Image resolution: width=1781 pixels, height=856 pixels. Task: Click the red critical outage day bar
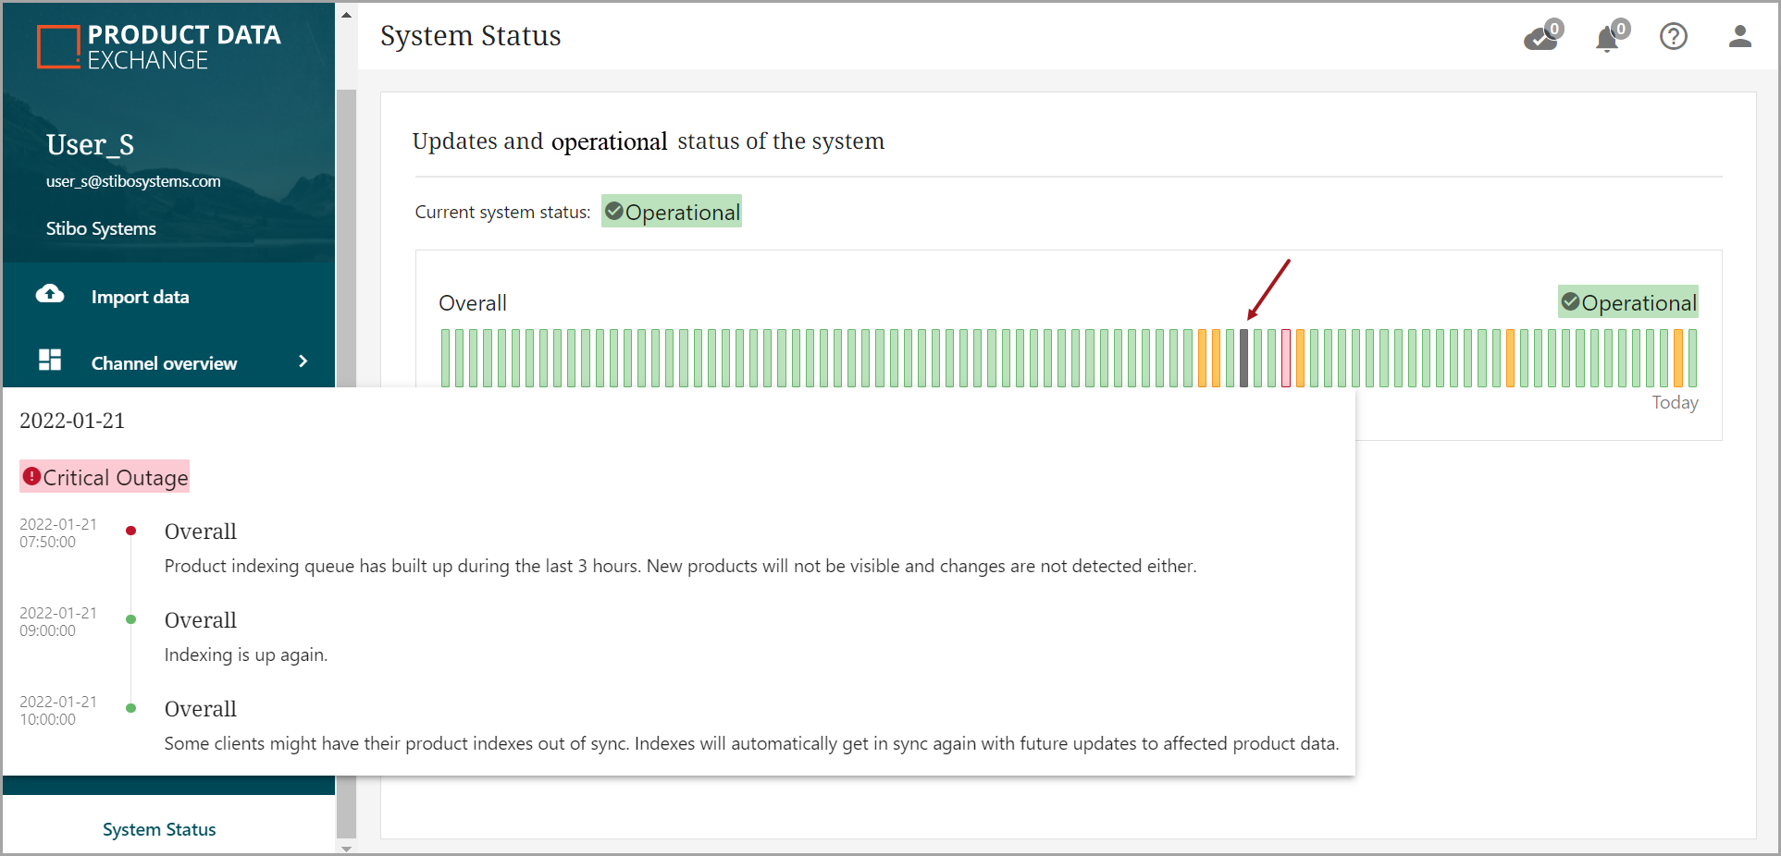(x=1286, y=359)
